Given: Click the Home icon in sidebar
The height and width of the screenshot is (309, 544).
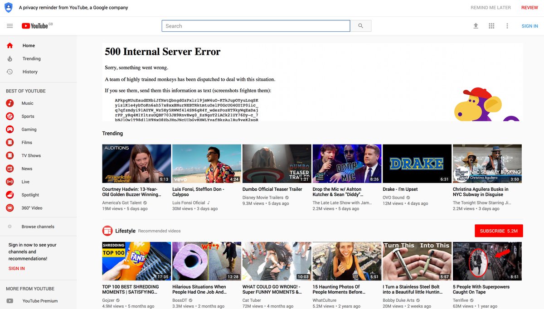Looking at the screenshot, I should click(x=10, y=45).
